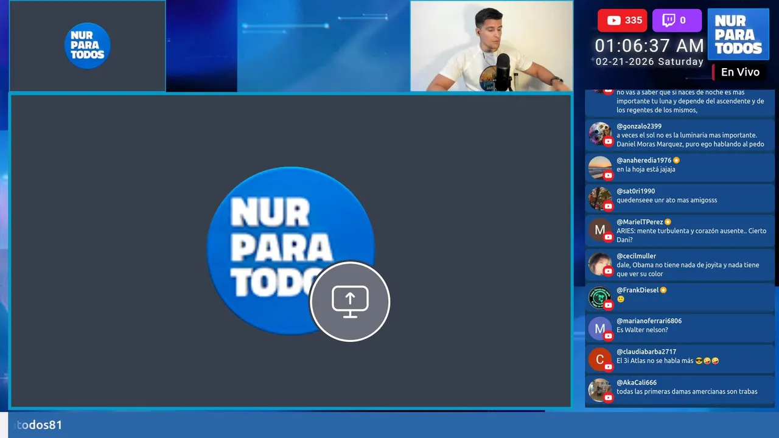The image size is (779, 438).
Task: Click member badge next to @MarielTPerez
Action: (668, 222)
